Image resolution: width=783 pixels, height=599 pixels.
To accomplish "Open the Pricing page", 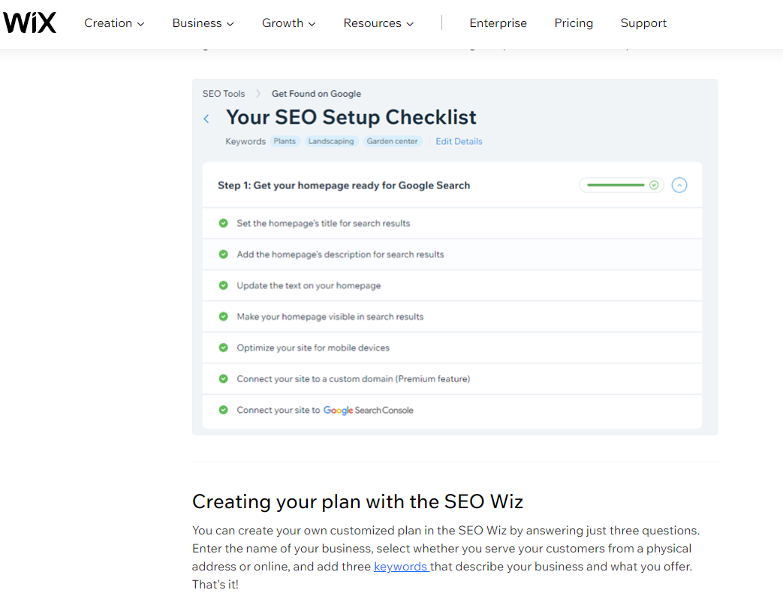I will pos(574,23).
